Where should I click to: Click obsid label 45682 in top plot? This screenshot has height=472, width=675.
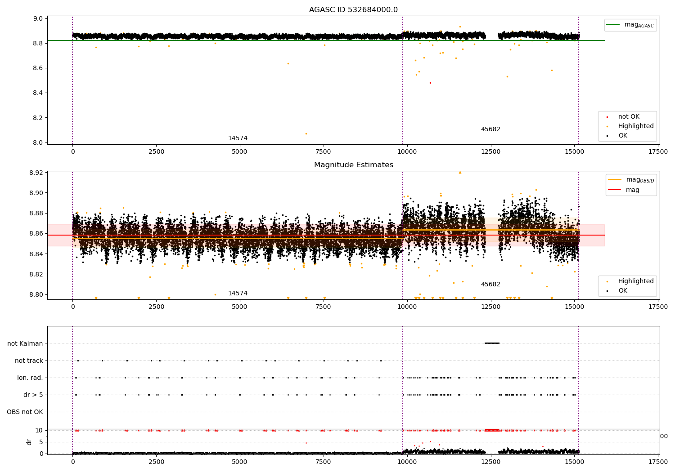point(490,129)
